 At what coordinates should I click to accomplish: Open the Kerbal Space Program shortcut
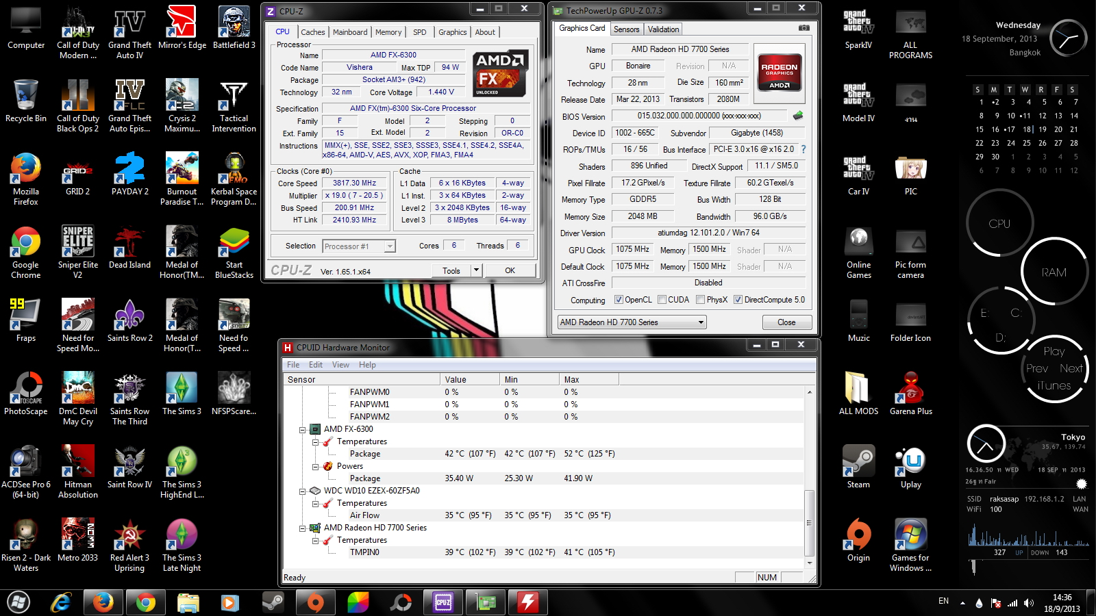pyautogui.click(x=234, y=179)
